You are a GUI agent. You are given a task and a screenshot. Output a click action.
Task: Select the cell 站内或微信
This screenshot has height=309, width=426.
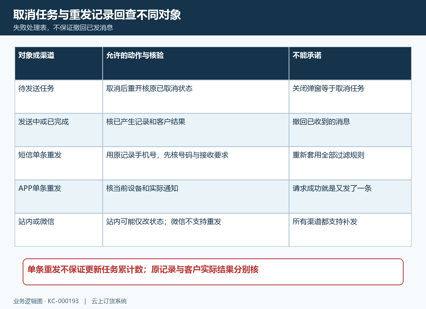click(59, 230)
